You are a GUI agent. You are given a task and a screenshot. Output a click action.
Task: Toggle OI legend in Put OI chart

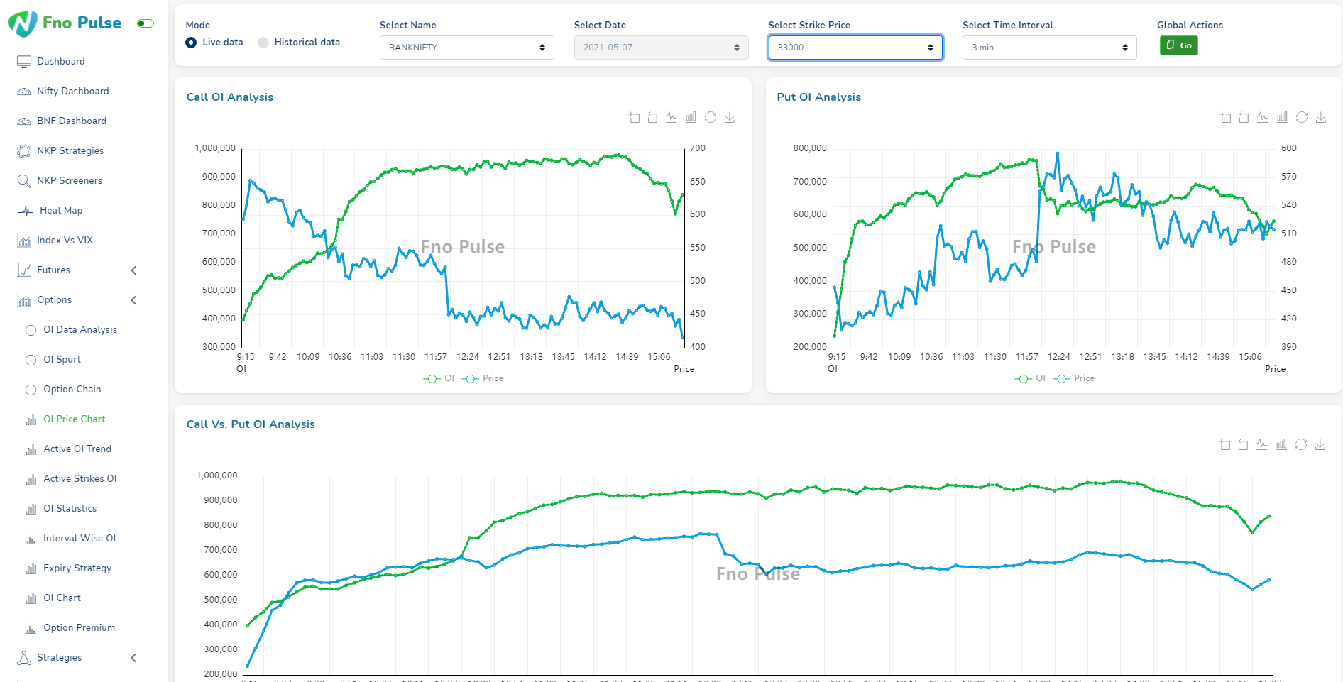1030,378
